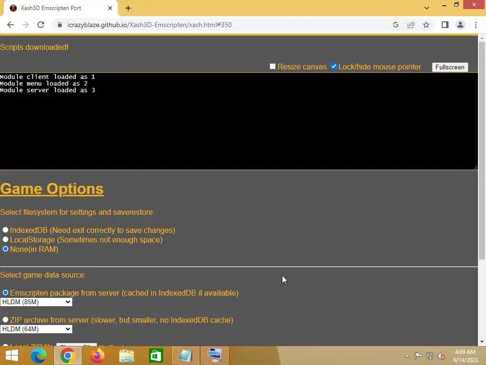Select the Xash3D Emscripten Port tab
This screenshot has width=486, height=365.
click(60, 8)
